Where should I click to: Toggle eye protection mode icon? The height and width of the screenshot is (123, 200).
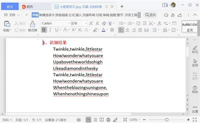tap(79, 120)
